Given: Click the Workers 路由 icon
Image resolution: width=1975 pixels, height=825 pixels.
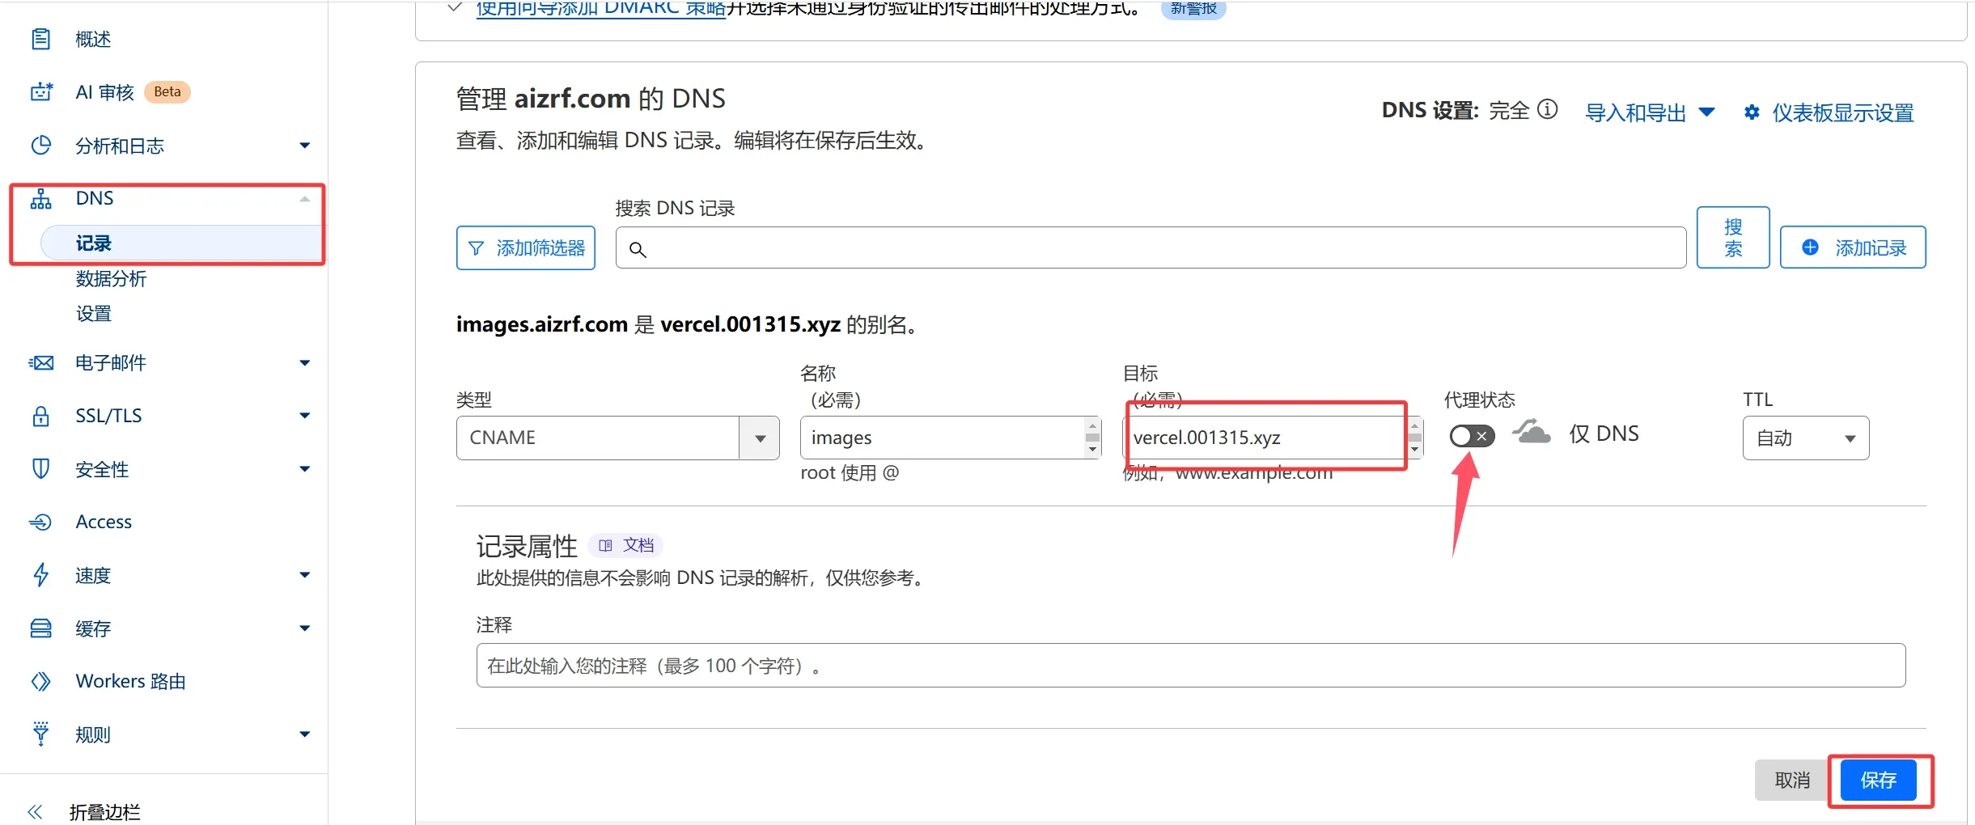Looking at the screenshot, I should [40, 681].
